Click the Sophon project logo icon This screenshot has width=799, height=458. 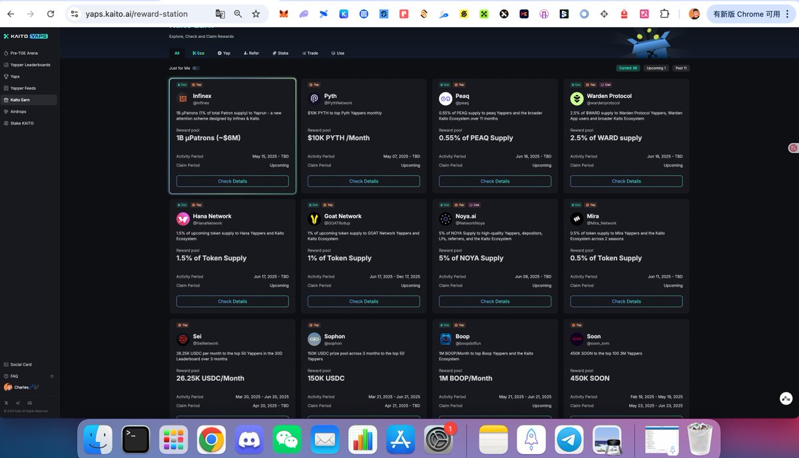[314, 340]
